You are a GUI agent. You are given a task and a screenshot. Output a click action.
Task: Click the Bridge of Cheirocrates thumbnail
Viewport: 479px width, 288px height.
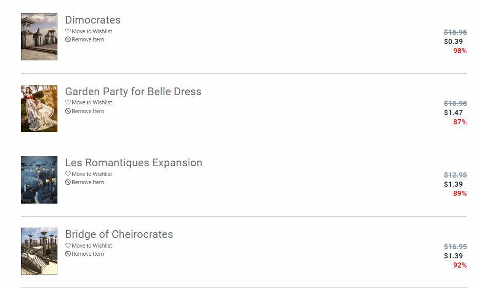click(39, 251)
